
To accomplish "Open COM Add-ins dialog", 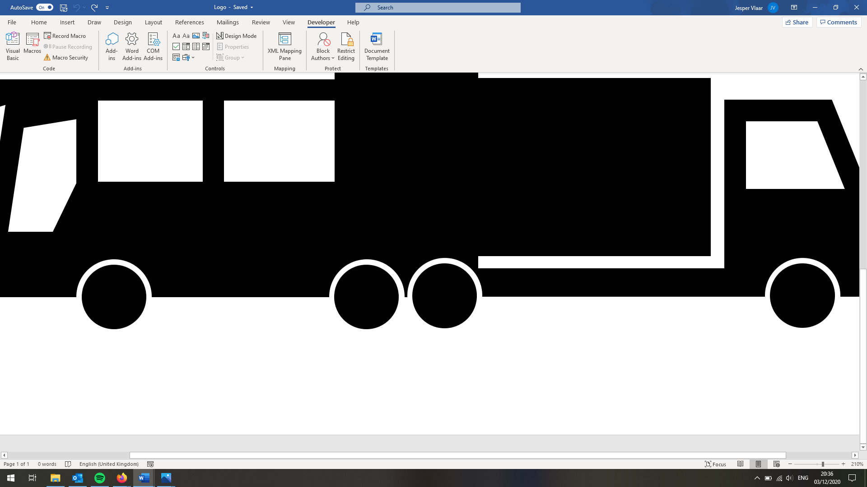I will [x=153, y=46].
